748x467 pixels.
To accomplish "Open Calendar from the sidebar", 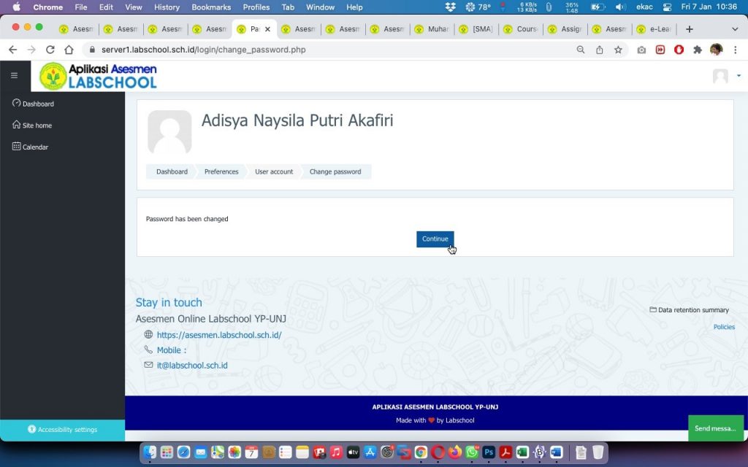I will (30, 147).
